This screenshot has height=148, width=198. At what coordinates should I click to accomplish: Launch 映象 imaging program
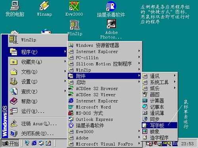[160, 131]
